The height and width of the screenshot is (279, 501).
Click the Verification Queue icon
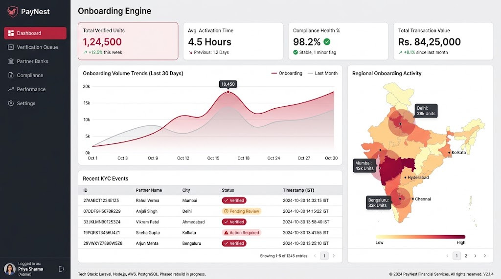[x=11, y=47]
